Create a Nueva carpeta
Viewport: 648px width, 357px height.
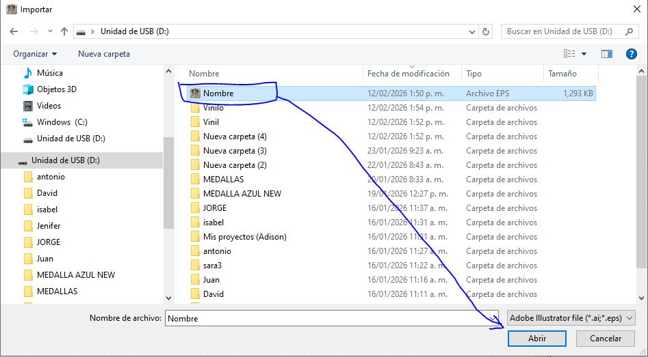104,54
